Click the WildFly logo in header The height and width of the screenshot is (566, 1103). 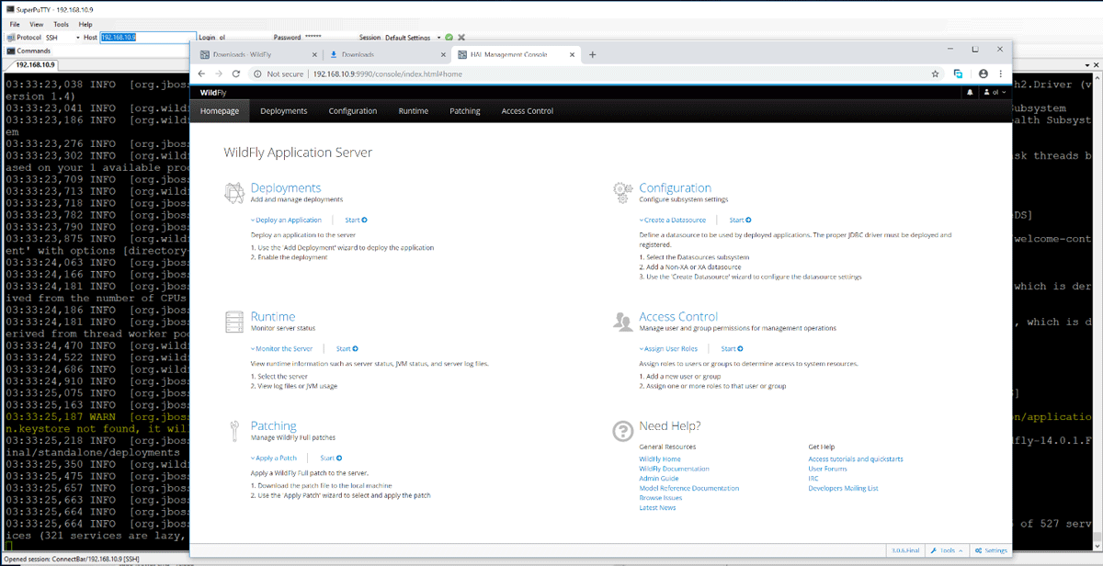[x=213, y=92]
